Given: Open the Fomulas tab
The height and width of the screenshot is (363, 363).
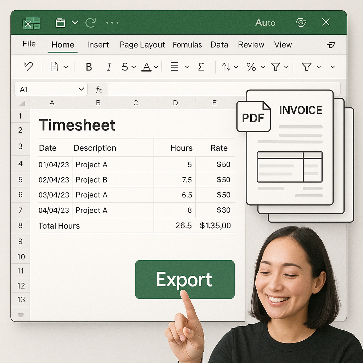Looking at the screenshot, I should (x=187, y=45).
